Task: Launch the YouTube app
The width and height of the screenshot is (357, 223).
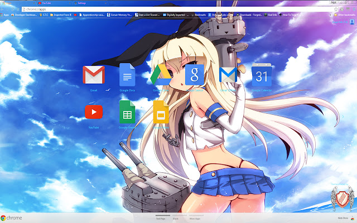Action: tap(93, 113)
